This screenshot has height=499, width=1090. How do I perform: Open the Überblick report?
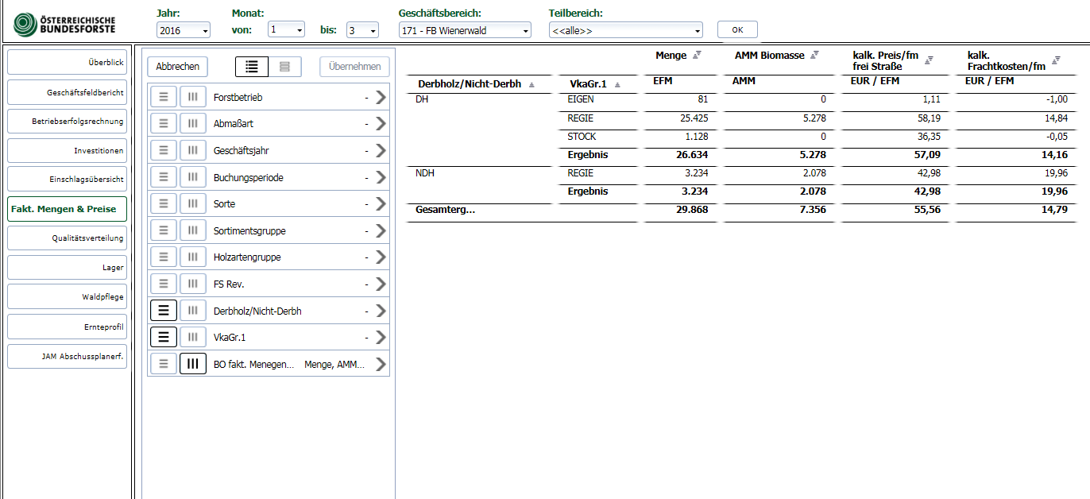point(67,62)
